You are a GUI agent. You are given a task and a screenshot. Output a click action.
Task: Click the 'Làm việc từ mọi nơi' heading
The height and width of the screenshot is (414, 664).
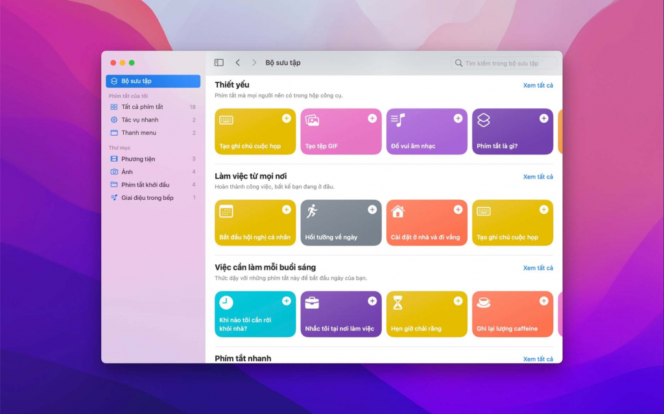pos(251,176)
